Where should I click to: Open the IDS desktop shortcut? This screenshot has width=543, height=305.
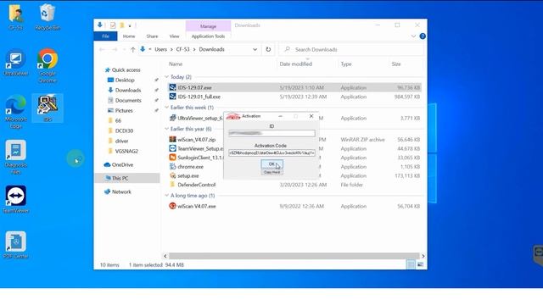click(48, 108)
